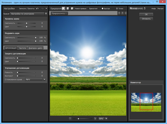The width and height of the screenshot is (167, 124).
Task: Click the Резкость slider handle
Action: (18, 72)
